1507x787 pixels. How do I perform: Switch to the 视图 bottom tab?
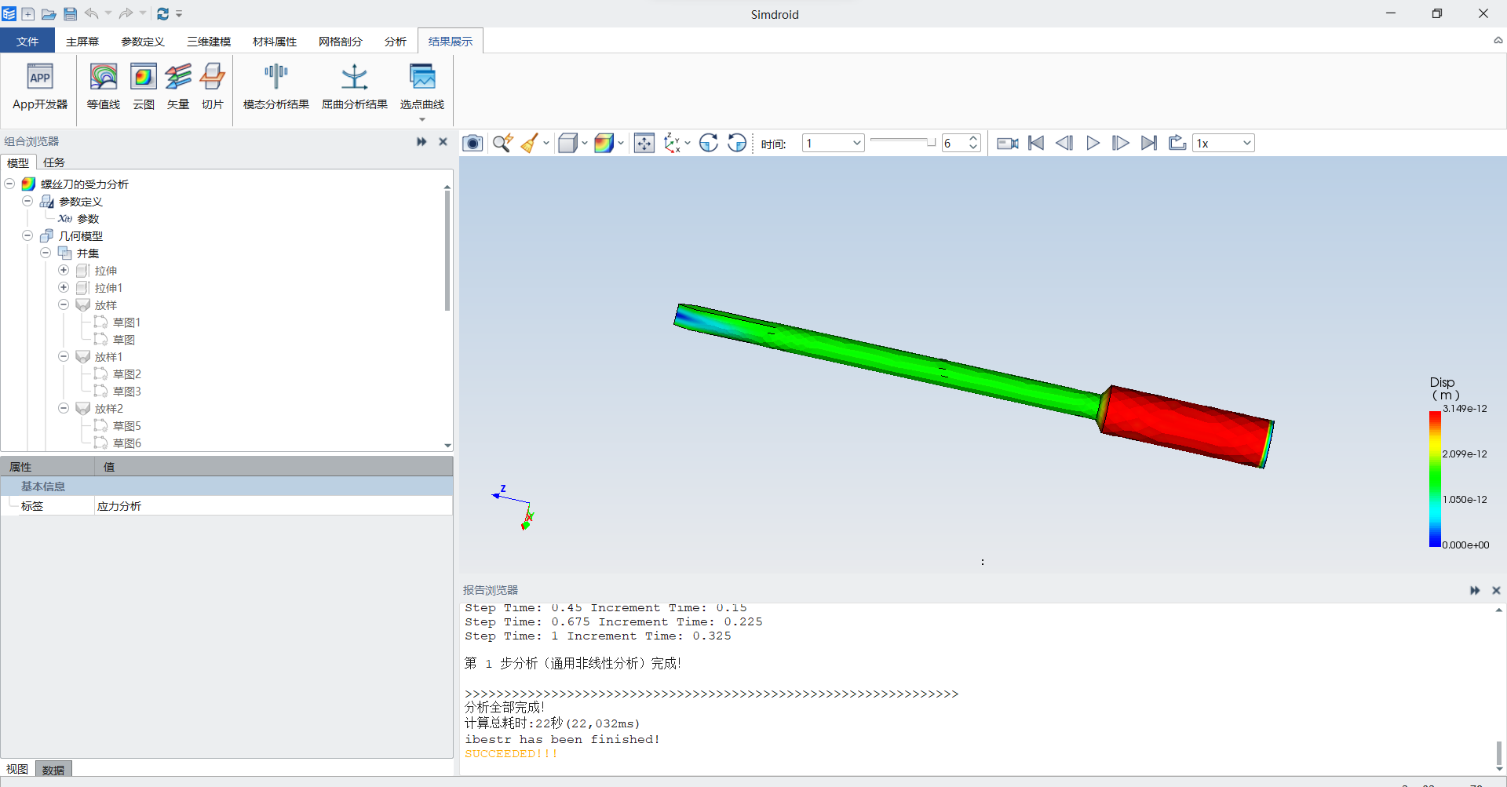17,770
